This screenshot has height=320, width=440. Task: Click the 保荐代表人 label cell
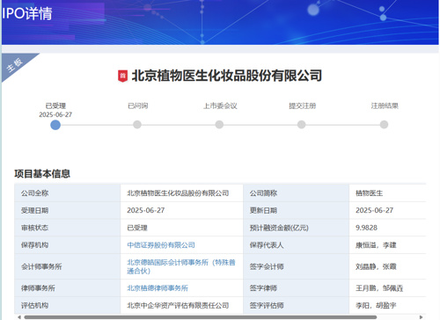click(297, 245)
